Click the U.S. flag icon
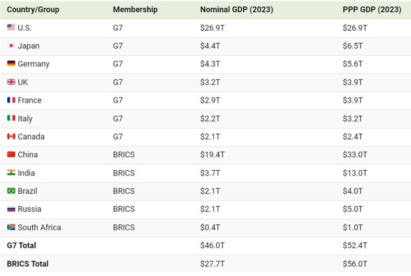Screen dimensions: 411x276 click(11, 28)
